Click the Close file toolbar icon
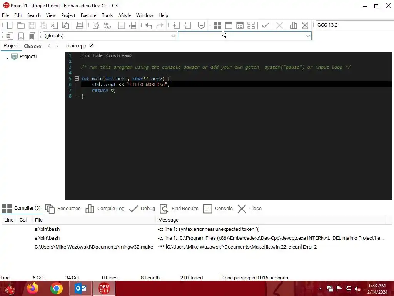 (x=54, y=25)
